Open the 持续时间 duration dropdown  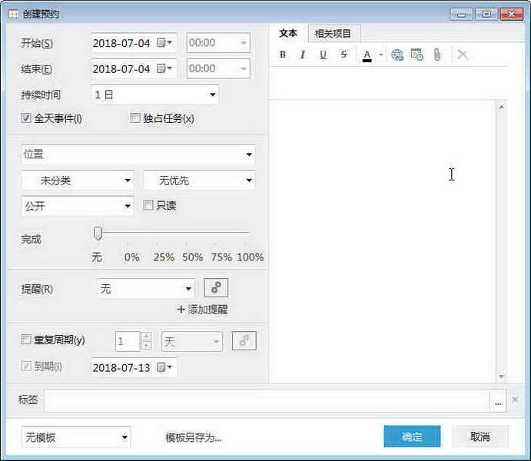point(154,95)
